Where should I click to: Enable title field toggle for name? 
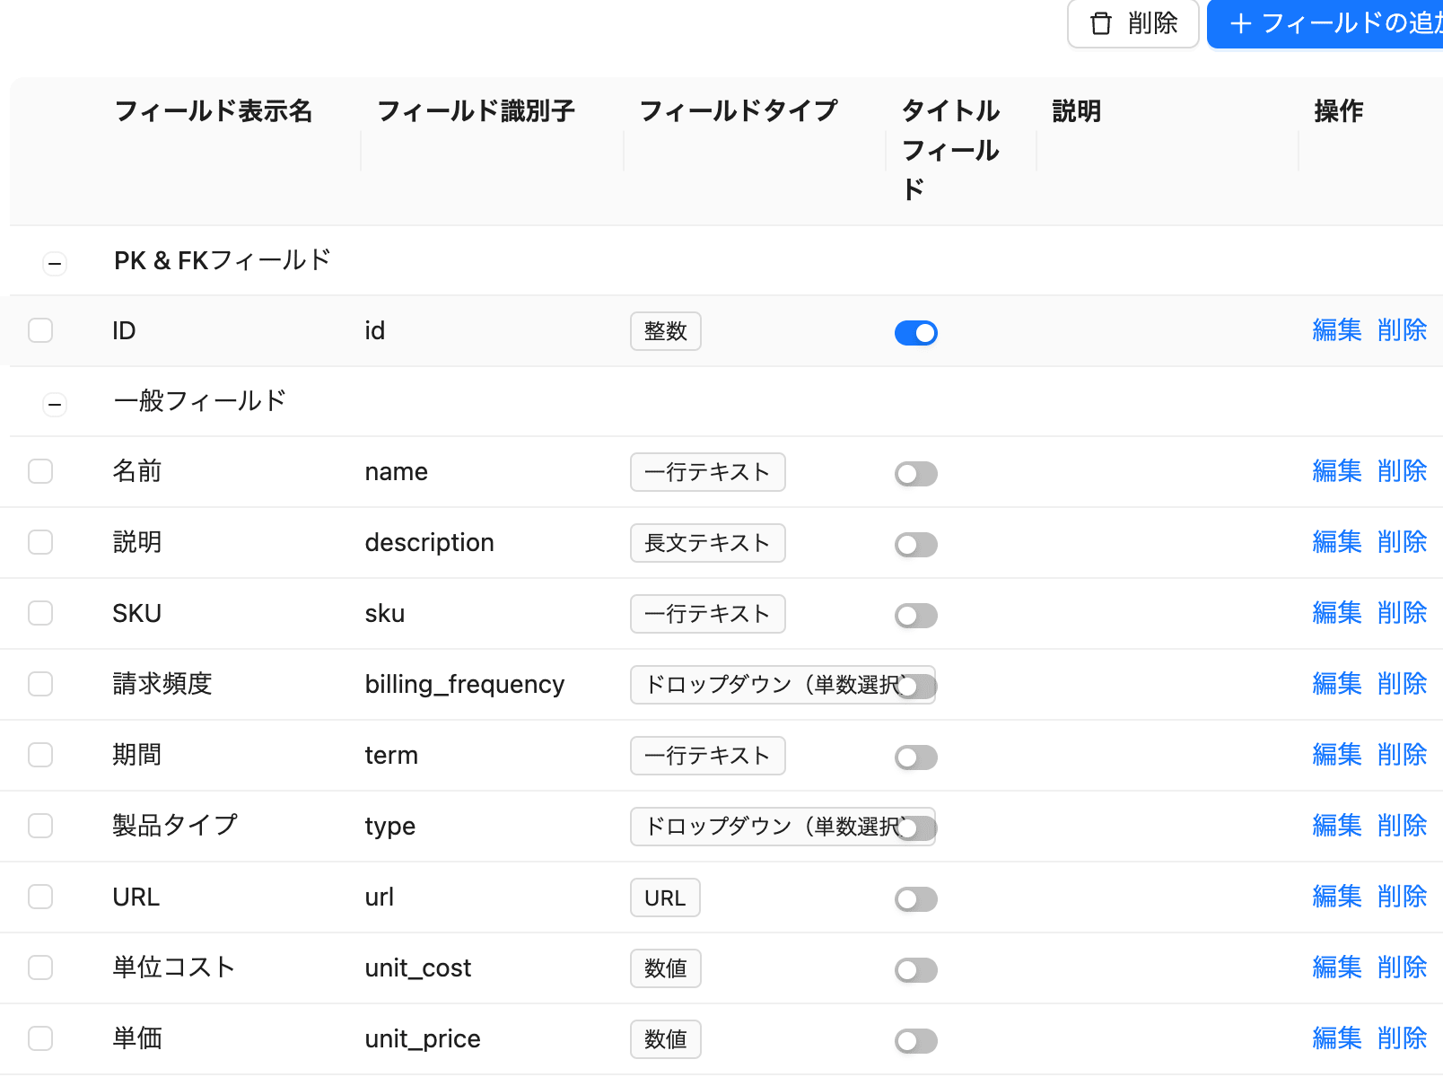coord(915,474)
